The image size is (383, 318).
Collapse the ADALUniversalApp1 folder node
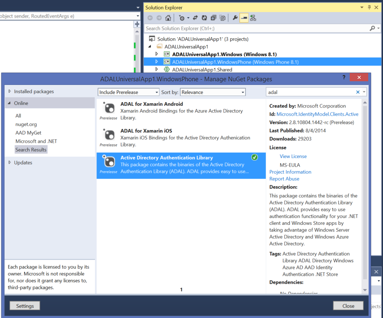coord(150,46)
